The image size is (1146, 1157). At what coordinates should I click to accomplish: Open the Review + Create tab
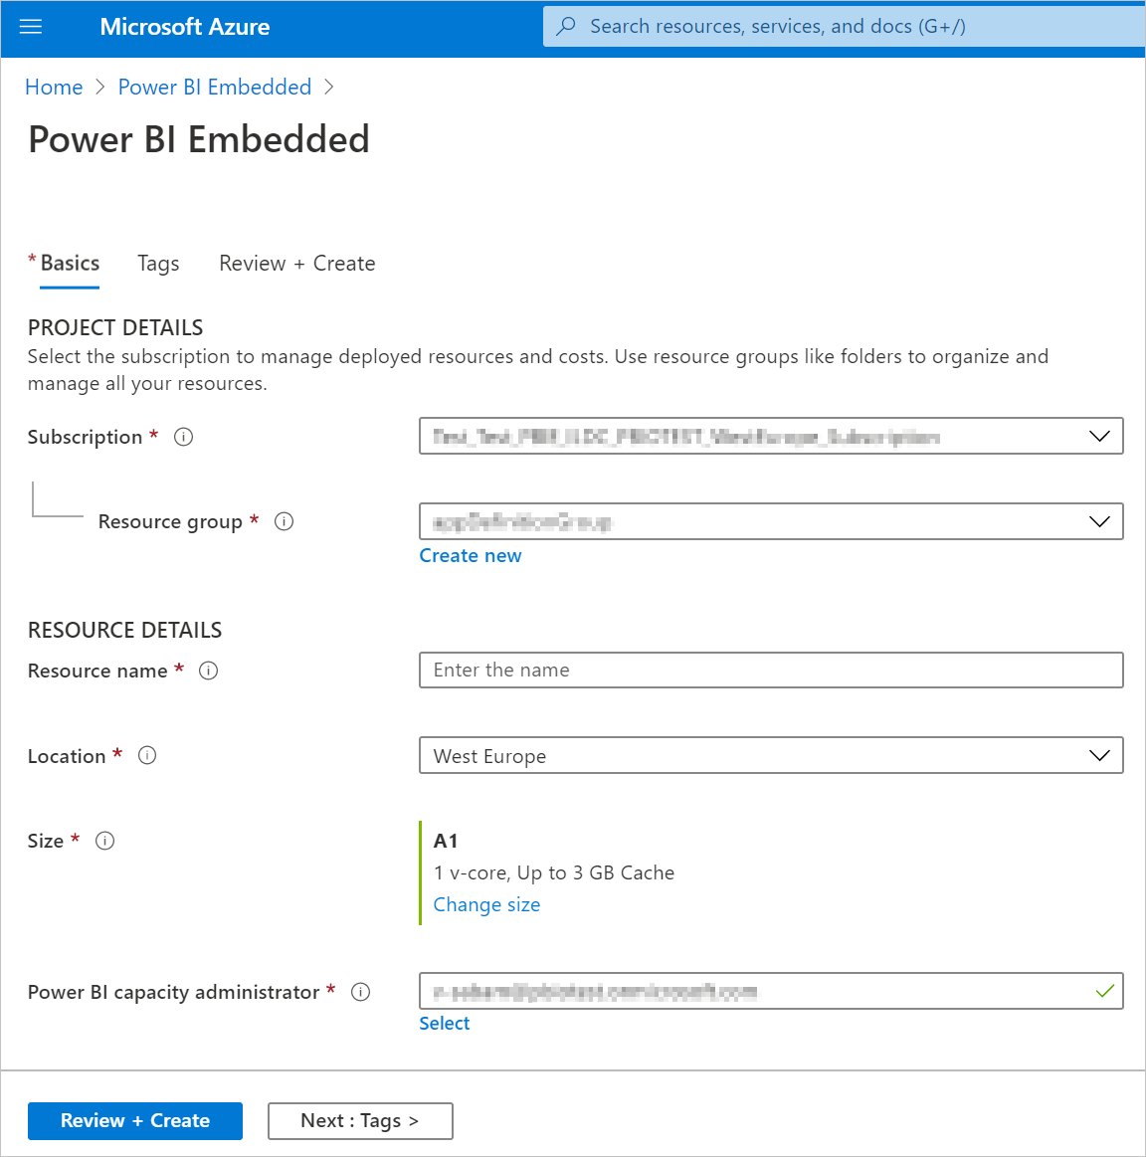tap(296, 264)
